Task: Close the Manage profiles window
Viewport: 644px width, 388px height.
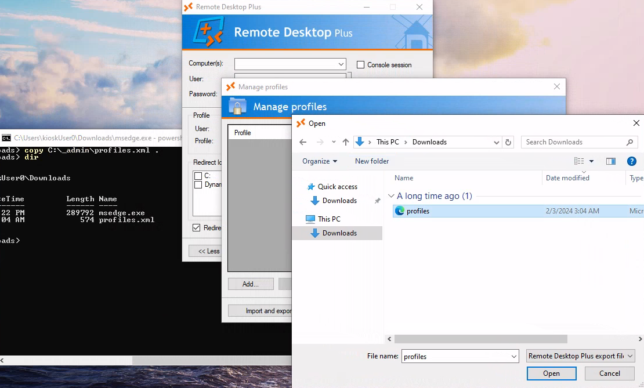Action: pyautogui.click(x=557, y=86)
